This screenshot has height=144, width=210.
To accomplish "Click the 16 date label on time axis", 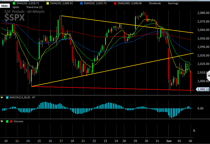I will pos(50,141).
